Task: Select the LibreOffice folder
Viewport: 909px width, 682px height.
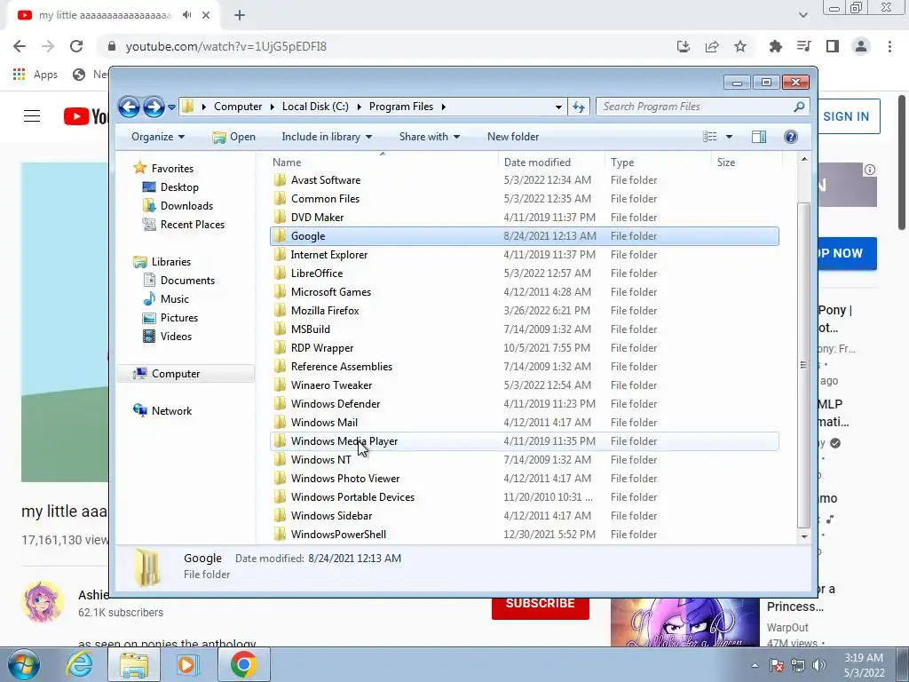Action: pos(524,274)
